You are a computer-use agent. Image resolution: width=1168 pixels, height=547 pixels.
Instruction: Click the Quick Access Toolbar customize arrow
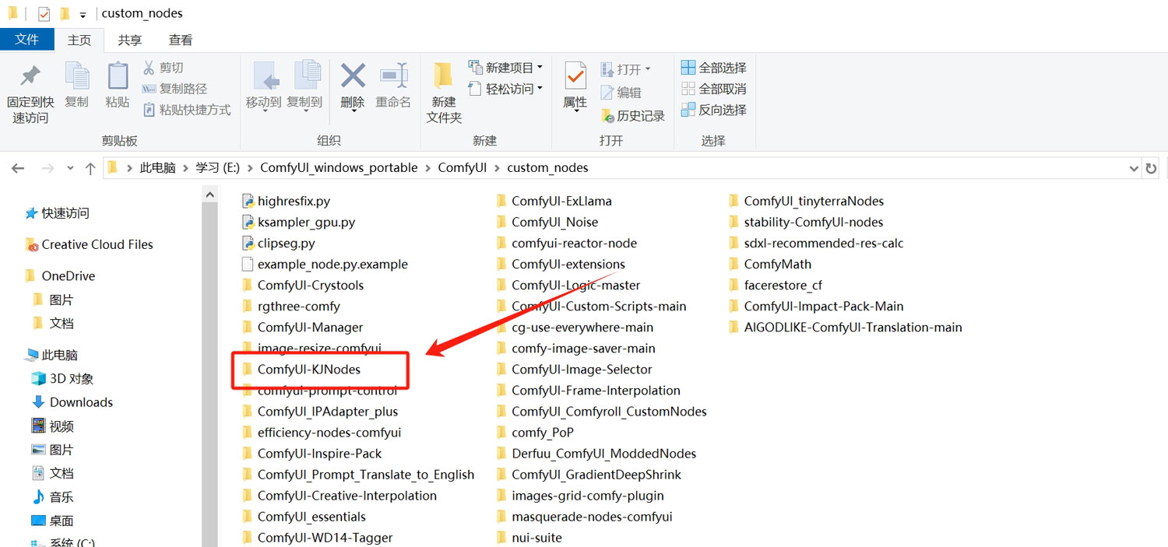[83, 14]
